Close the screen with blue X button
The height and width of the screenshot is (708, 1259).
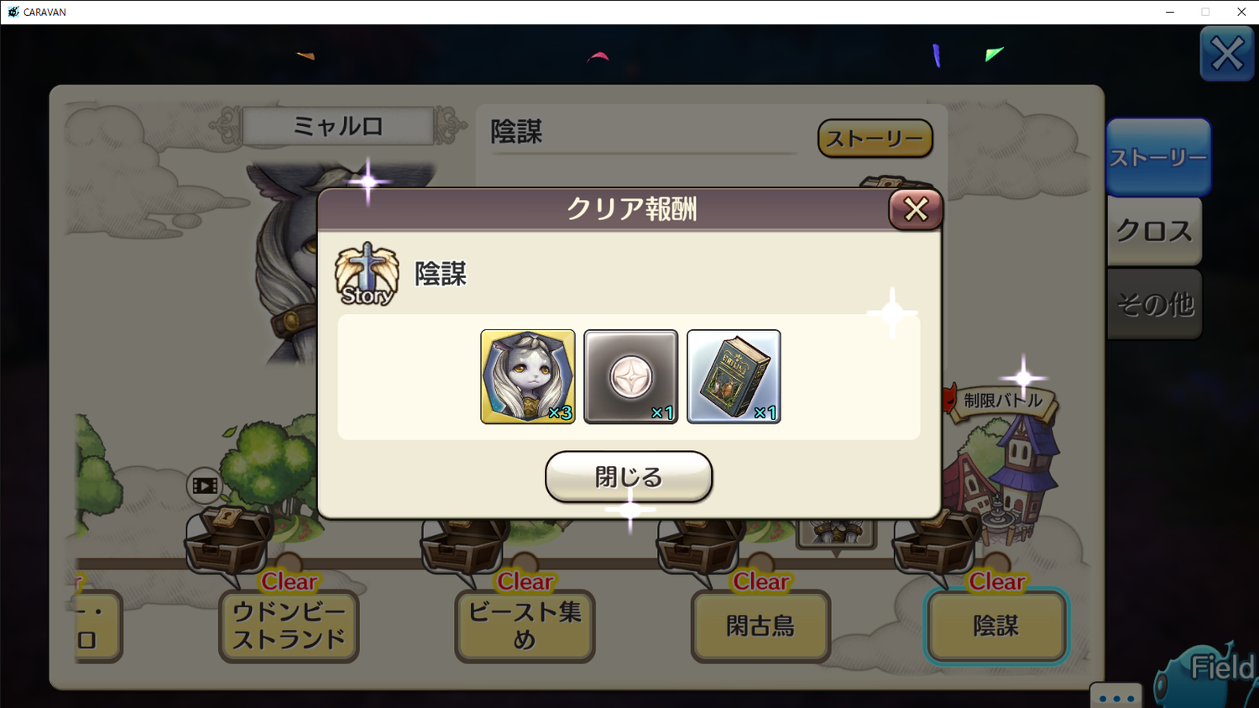point(1227,54)
